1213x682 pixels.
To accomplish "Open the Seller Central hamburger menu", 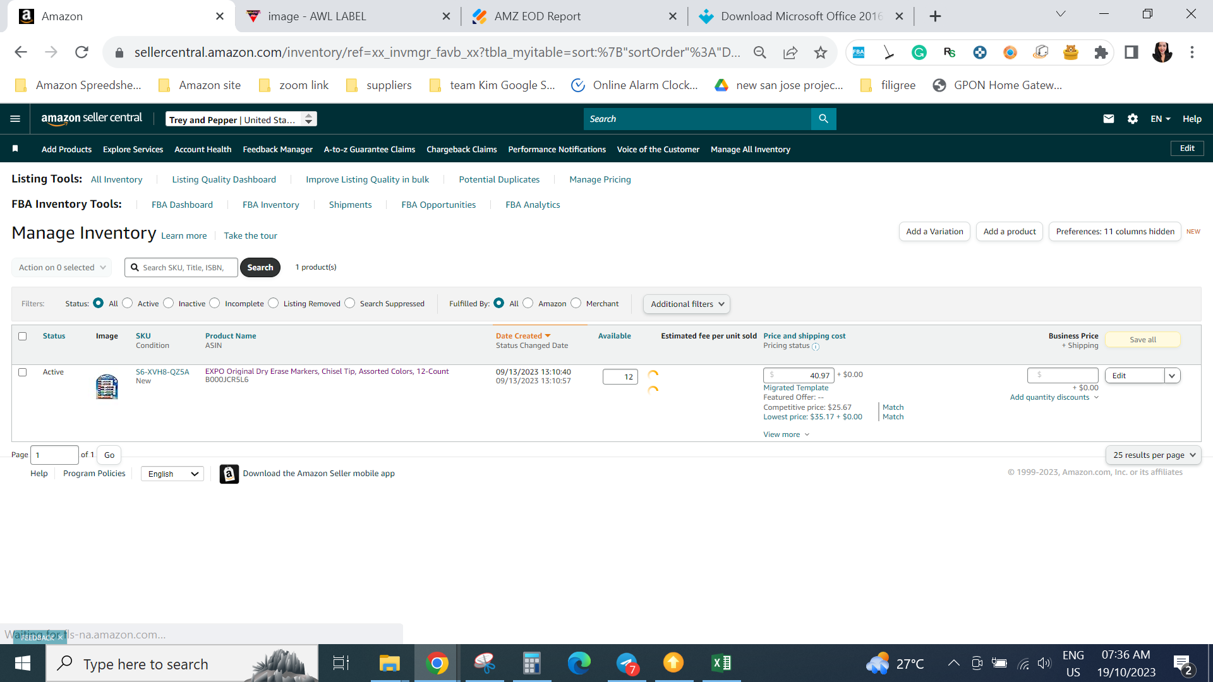I will [15, 119].
